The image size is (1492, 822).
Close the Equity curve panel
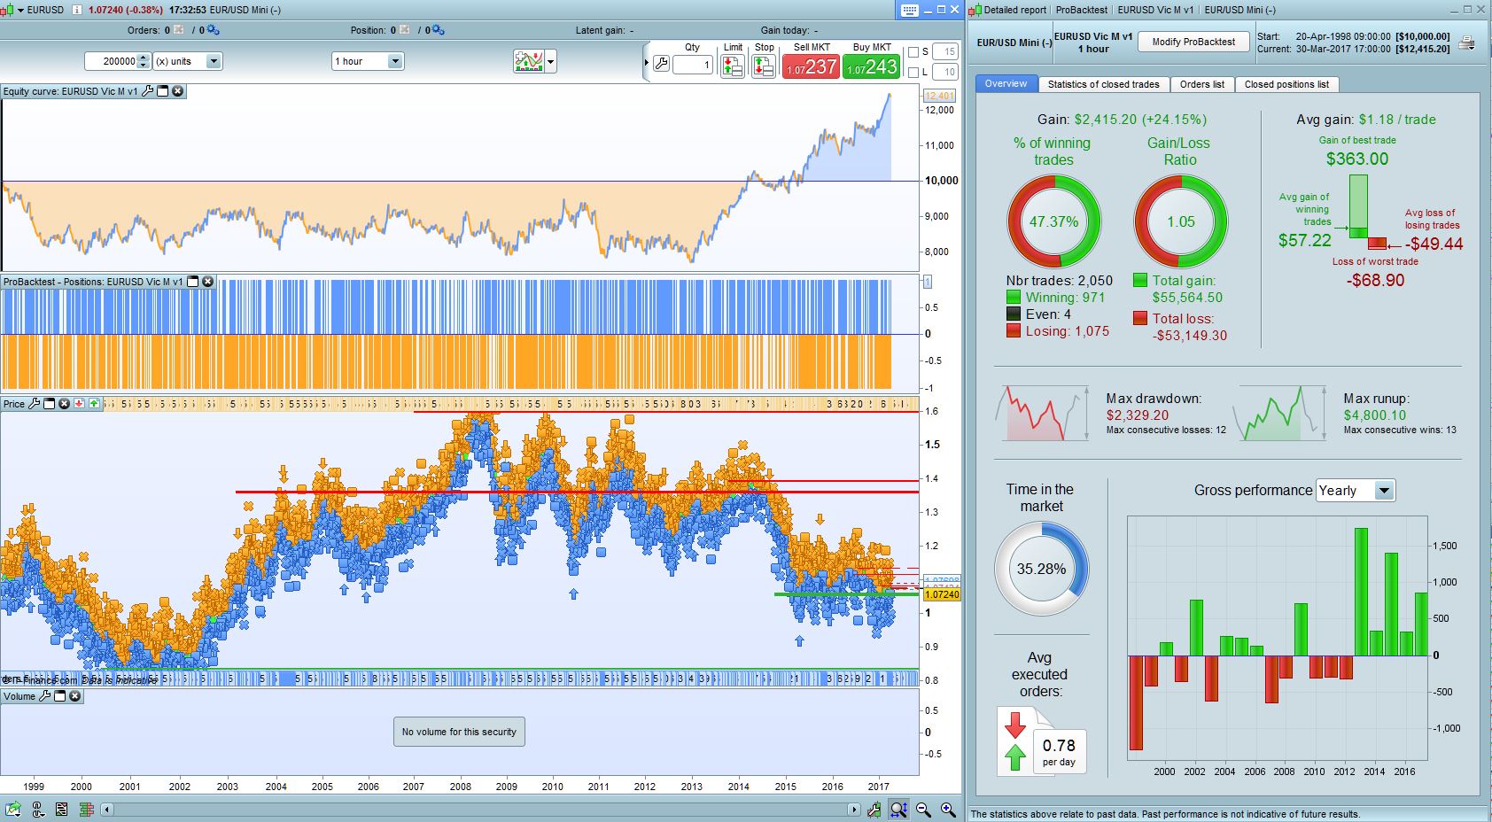coord(178,91)
